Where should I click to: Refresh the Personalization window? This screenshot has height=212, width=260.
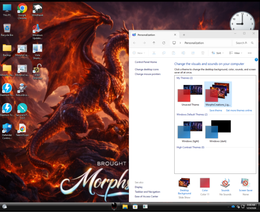tap(164, 43)
